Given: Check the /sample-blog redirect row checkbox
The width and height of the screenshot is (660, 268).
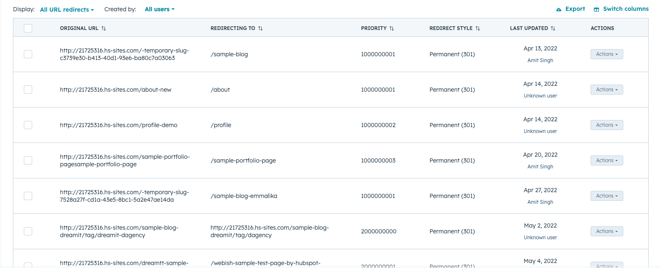Looking at the screenshot, I should [28, 54].
